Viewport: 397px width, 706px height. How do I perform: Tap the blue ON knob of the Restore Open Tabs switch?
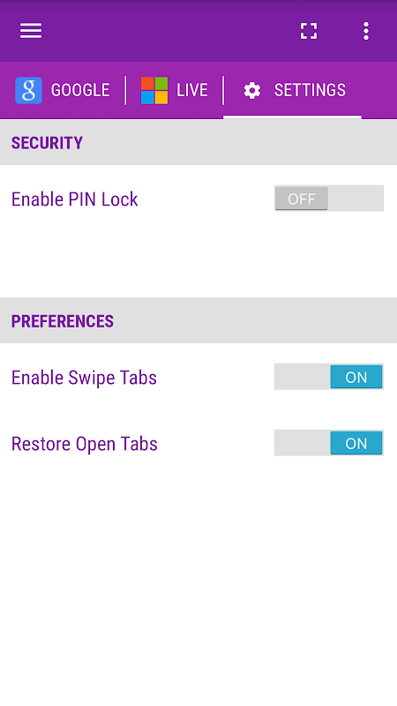tap(356, 443)
